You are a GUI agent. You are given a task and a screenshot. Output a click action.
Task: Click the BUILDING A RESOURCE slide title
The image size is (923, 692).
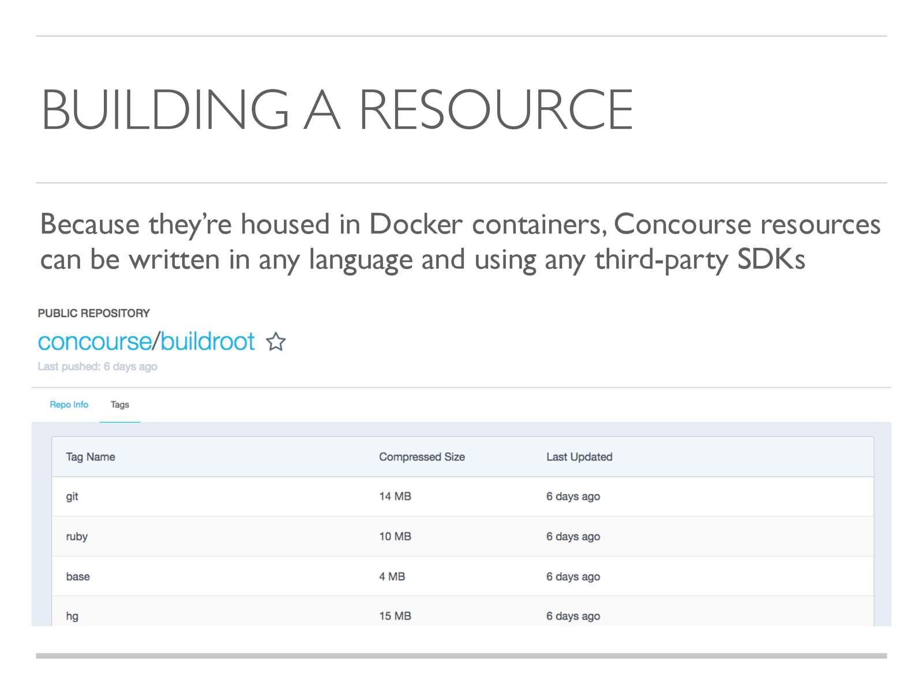click(x=337, y=110)
